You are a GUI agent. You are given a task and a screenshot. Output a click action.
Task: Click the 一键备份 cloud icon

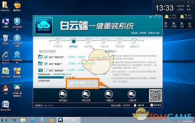coord(109,94)
